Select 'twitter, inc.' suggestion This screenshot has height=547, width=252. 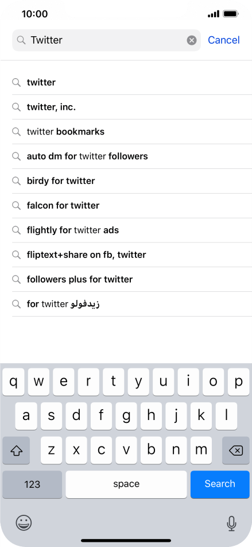point(132,107)
